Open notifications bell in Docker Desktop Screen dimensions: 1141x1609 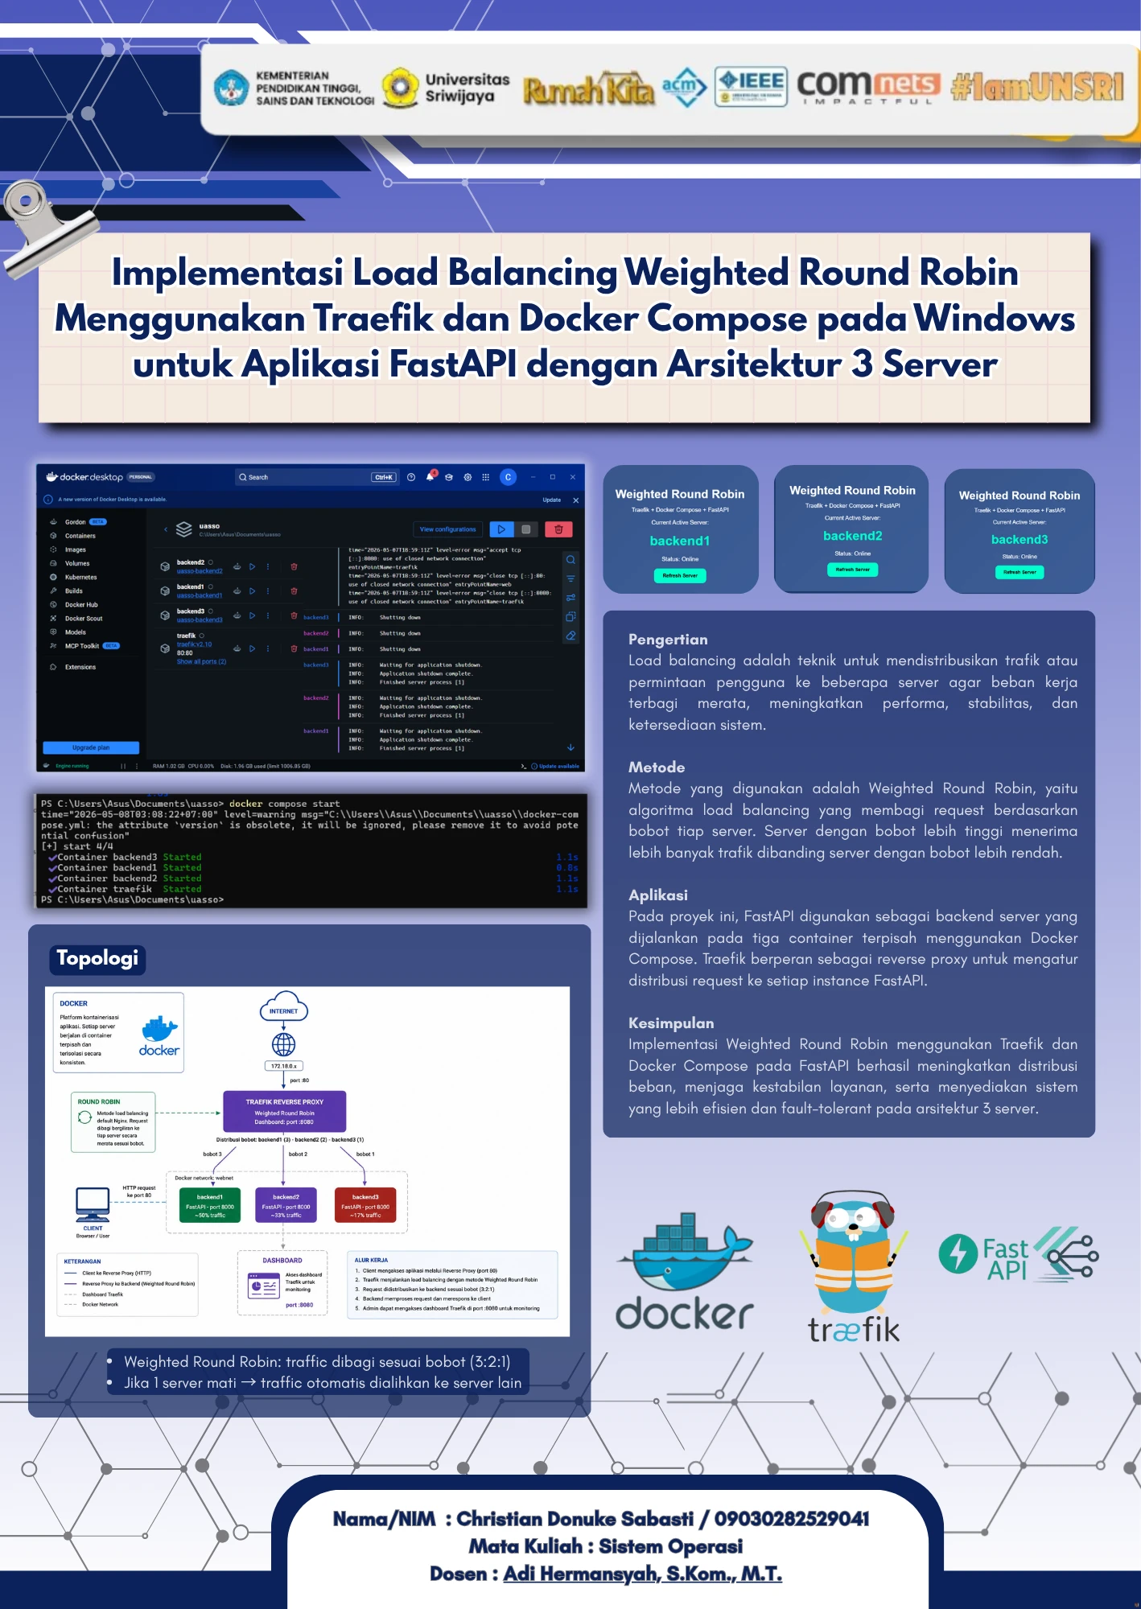click(430, 476)
